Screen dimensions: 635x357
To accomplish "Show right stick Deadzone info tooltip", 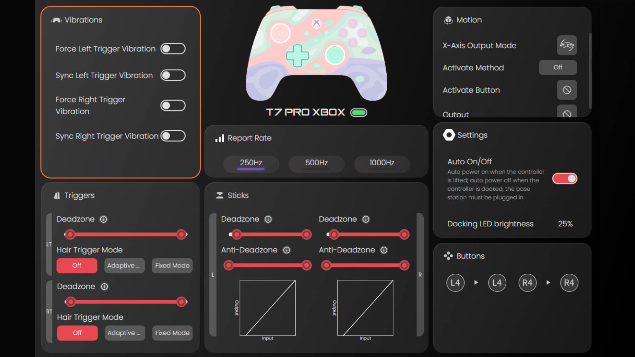I will coord(366,219).
